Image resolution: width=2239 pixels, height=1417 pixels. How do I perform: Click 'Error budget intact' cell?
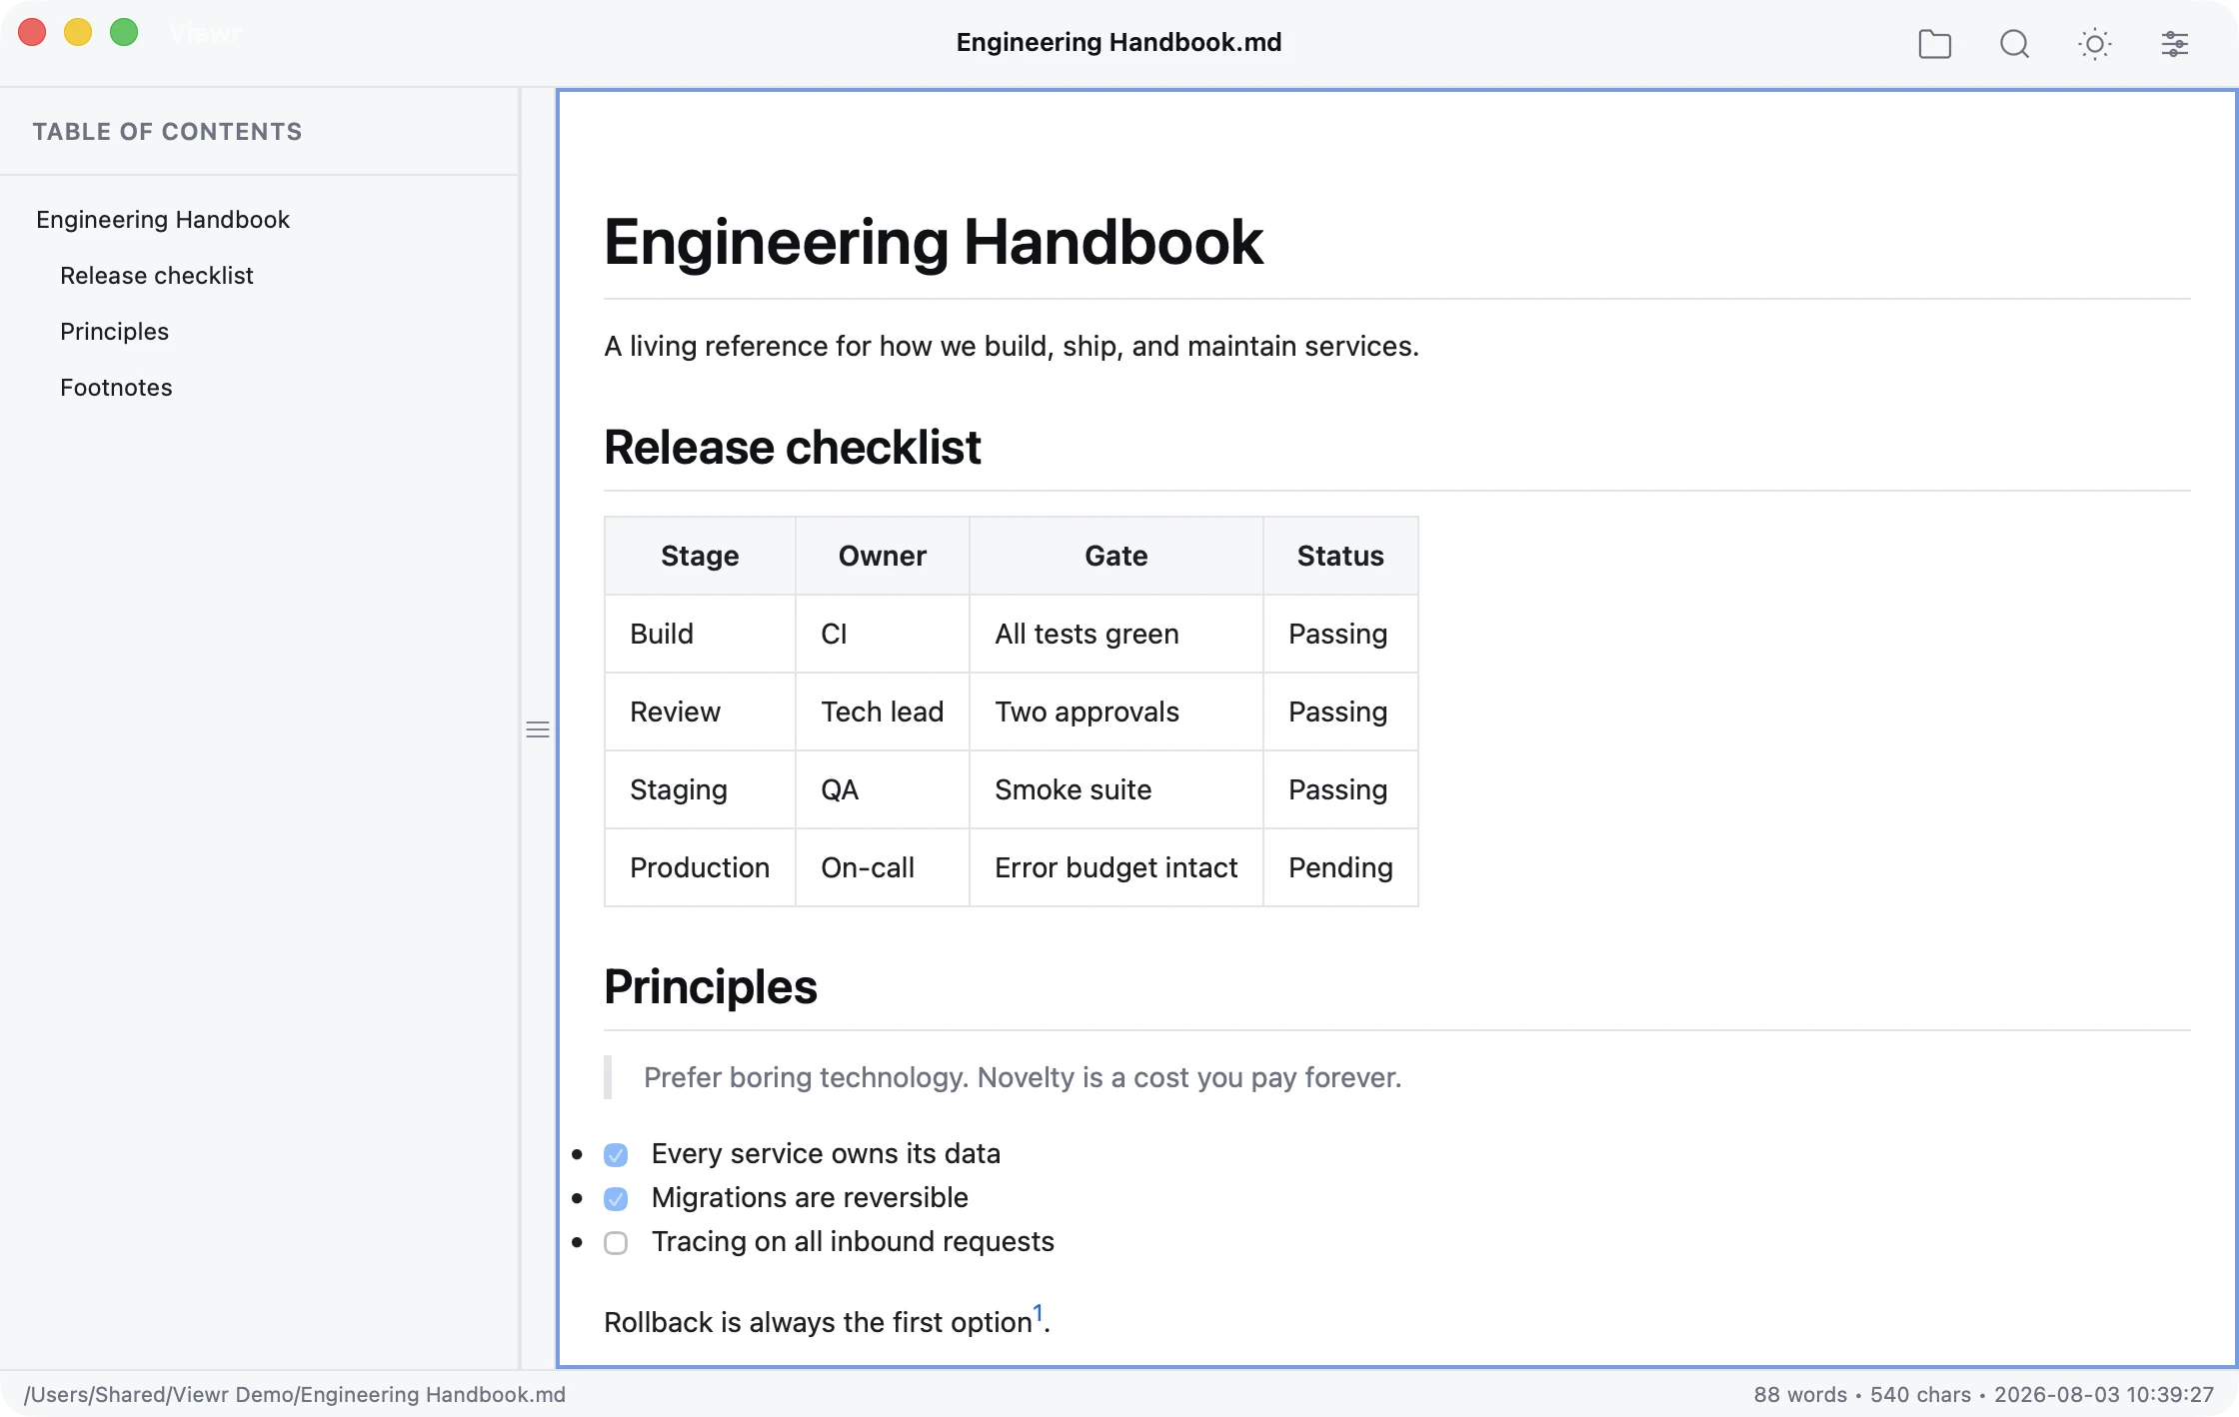pos(1117,867)
